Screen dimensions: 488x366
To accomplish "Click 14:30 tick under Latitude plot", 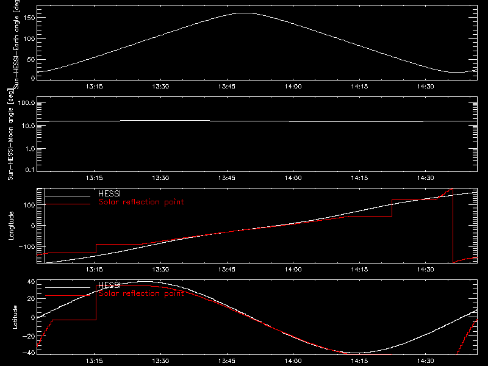I will (425, 361).
